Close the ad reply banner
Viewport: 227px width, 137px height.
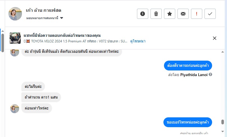pyautogui.click(x=215, y=38)
